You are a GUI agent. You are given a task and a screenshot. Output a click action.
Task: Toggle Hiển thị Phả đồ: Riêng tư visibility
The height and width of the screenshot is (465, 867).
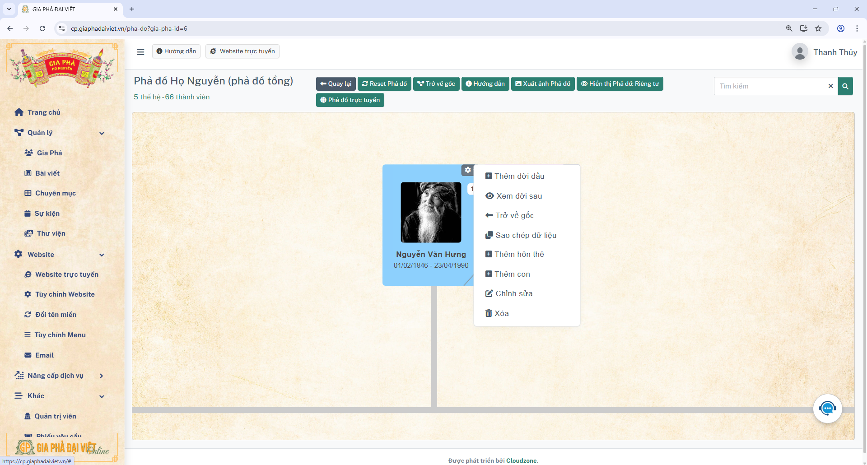(620, 84)
